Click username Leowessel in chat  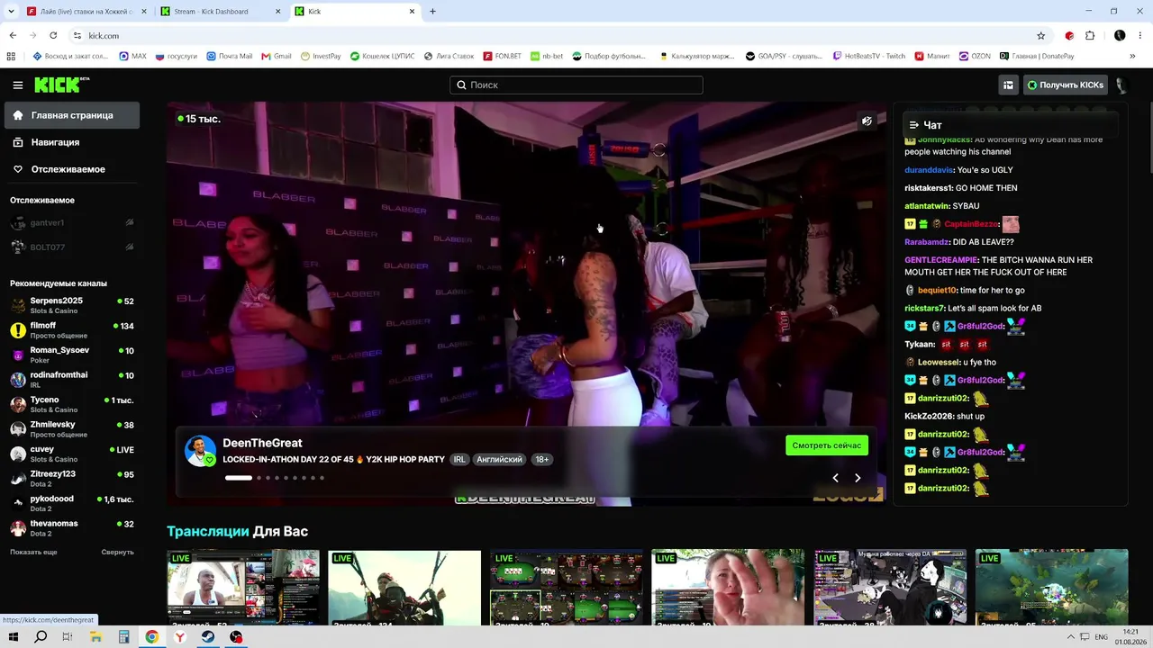click(x=938, y=362)
